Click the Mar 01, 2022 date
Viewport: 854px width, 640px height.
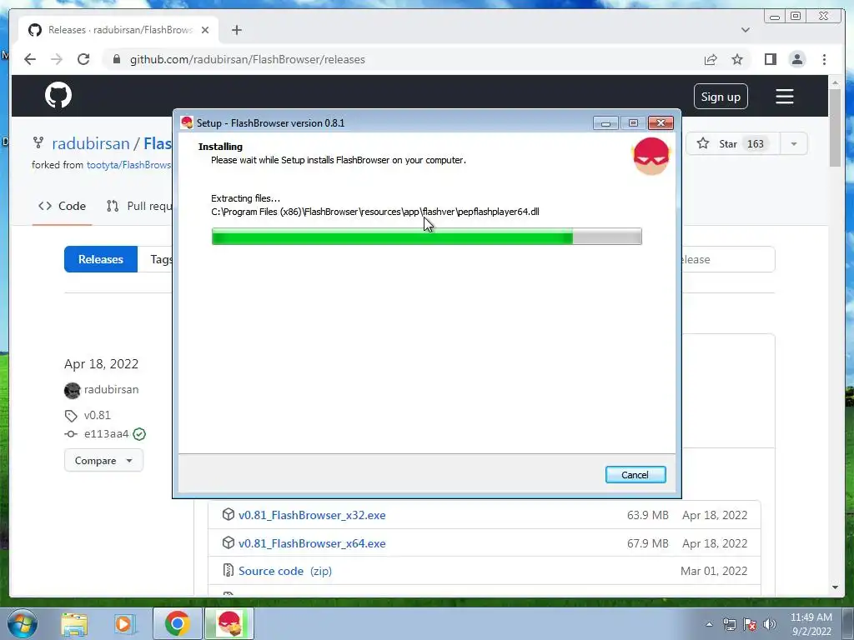tap(714, 571)
